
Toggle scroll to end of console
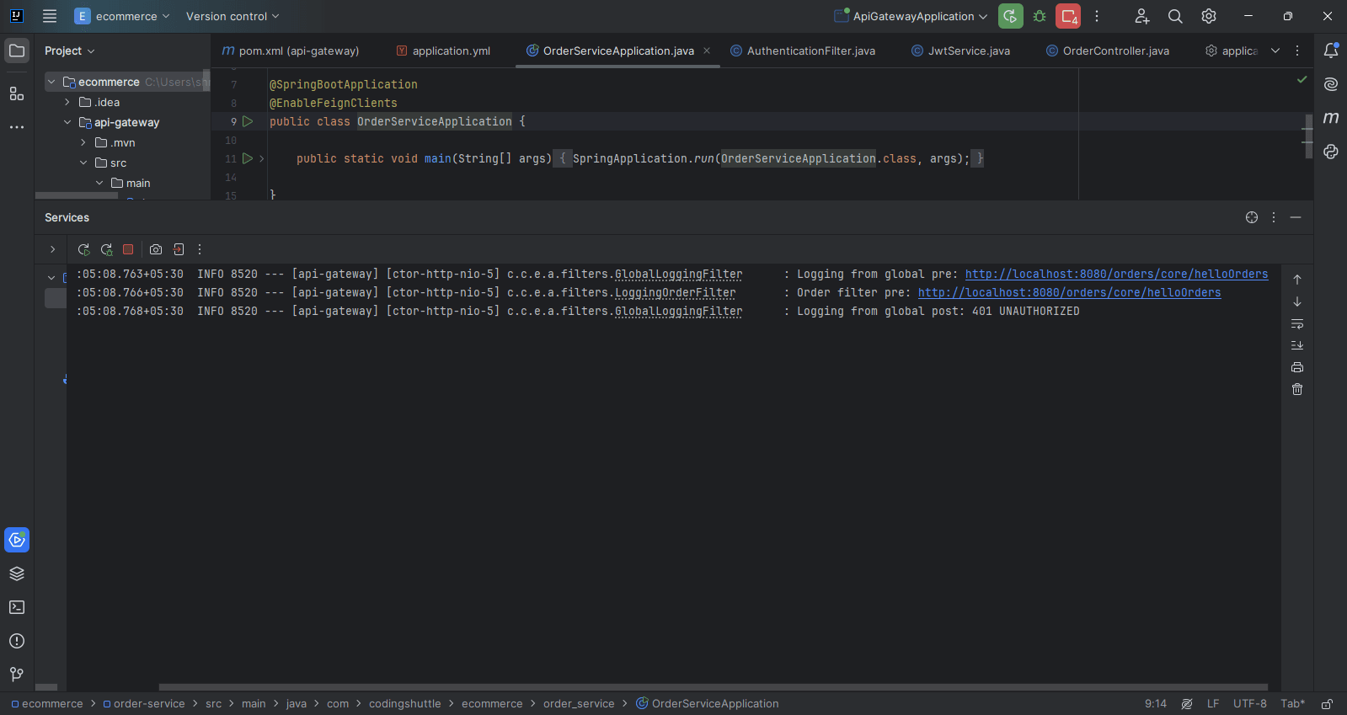tap(1297, 345)
